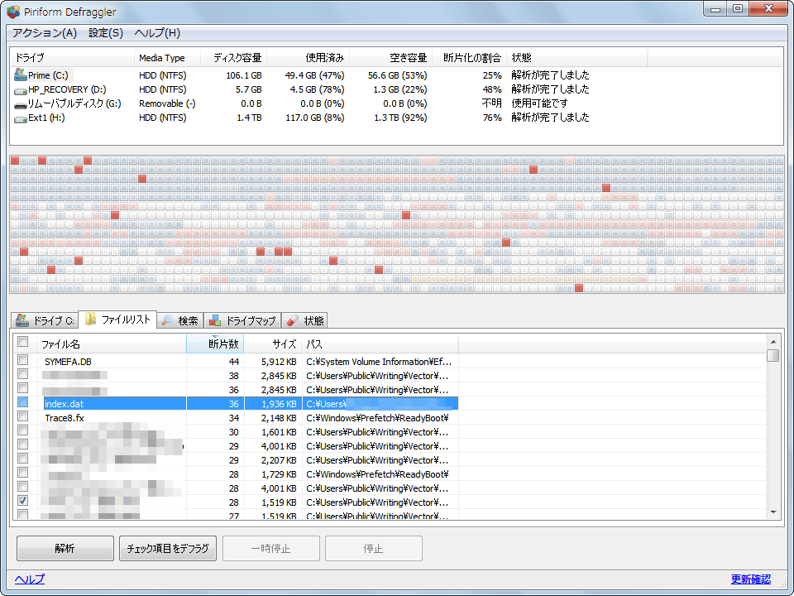Click the 断片化の割合 column header
This screenshot has width=794, height=596.
click(470, 58)
